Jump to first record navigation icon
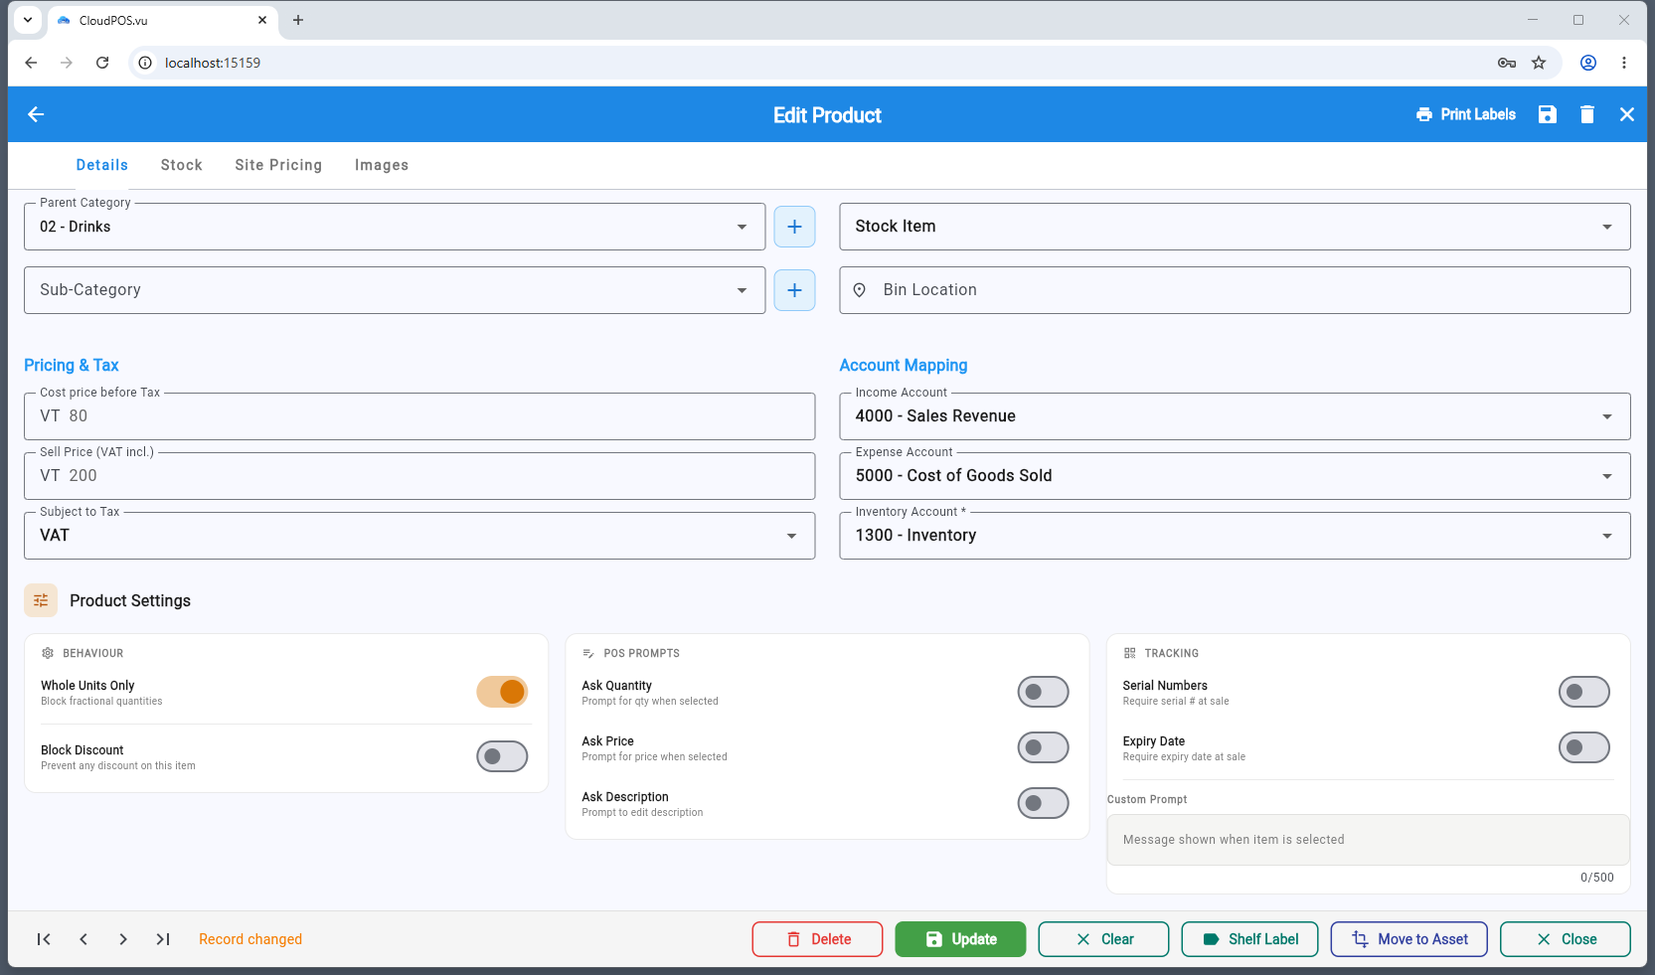 click(x=44, y=939)
